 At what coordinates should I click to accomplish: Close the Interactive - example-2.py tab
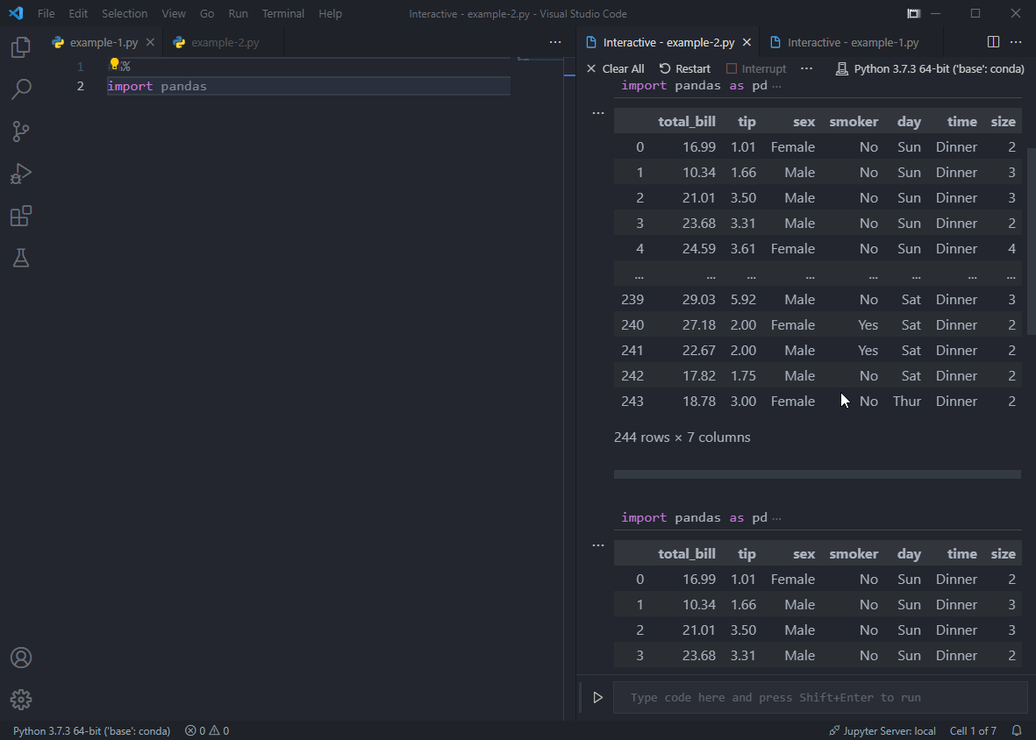click(747, 42)
